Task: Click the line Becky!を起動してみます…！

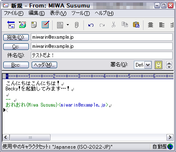Action: click(x=38, y=89)
